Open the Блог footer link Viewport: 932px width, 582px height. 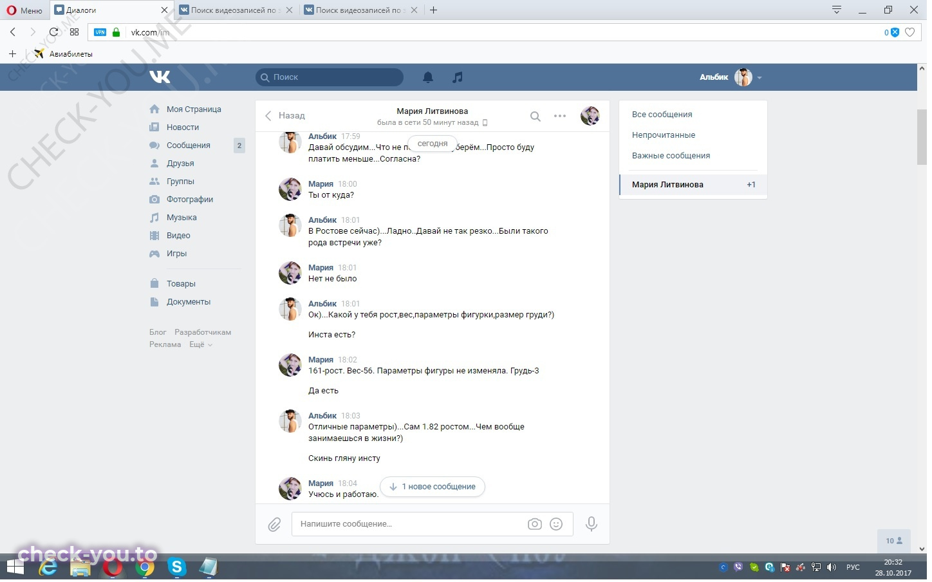coord(158,333)
